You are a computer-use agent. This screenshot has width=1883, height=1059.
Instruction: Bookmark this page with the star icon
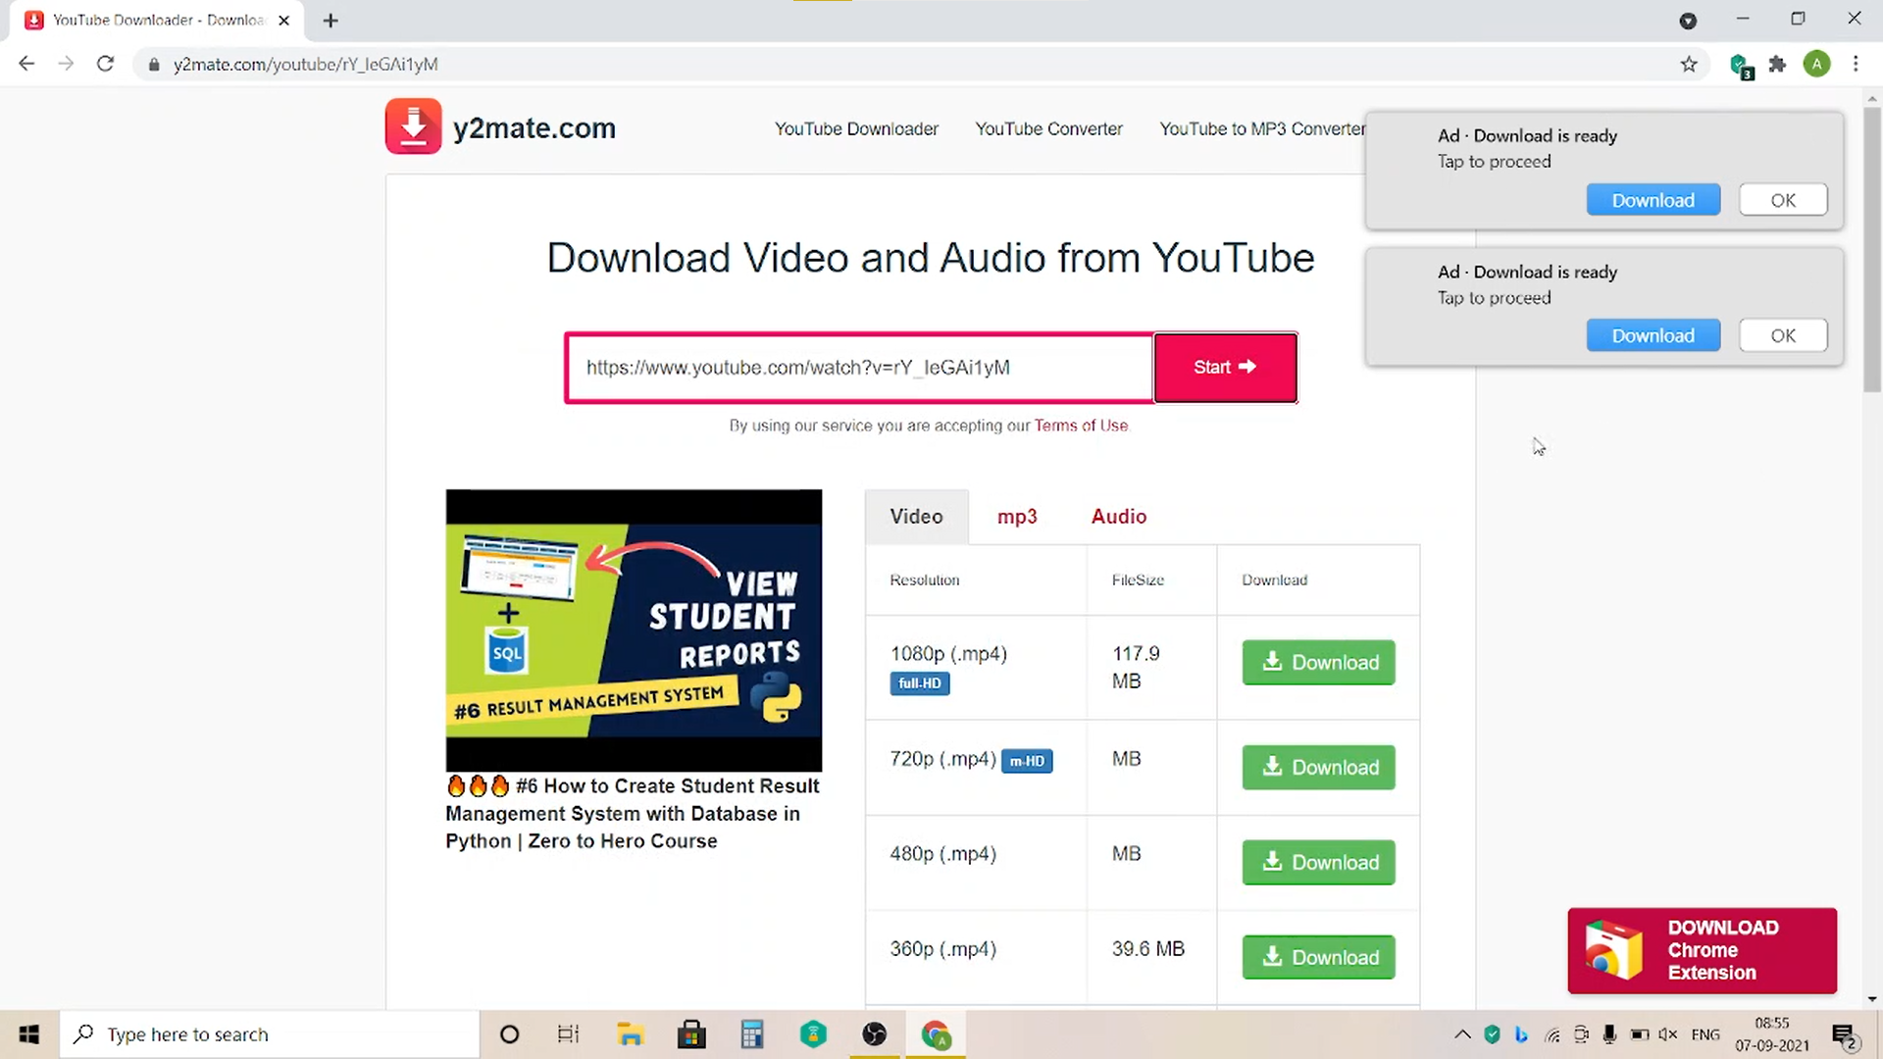pos(1688,65)
